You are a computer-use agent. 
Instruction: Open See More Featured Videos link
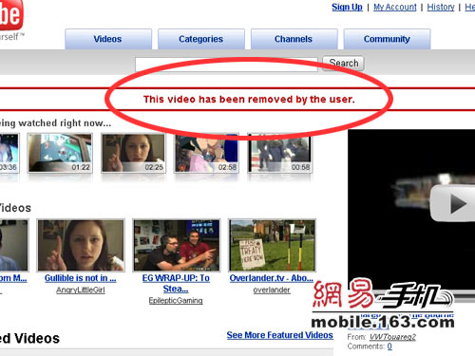(280, 335)
